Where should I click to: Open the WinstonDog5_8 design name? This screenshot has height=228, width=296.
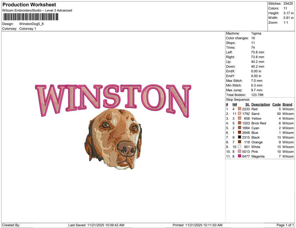point(31,24)
